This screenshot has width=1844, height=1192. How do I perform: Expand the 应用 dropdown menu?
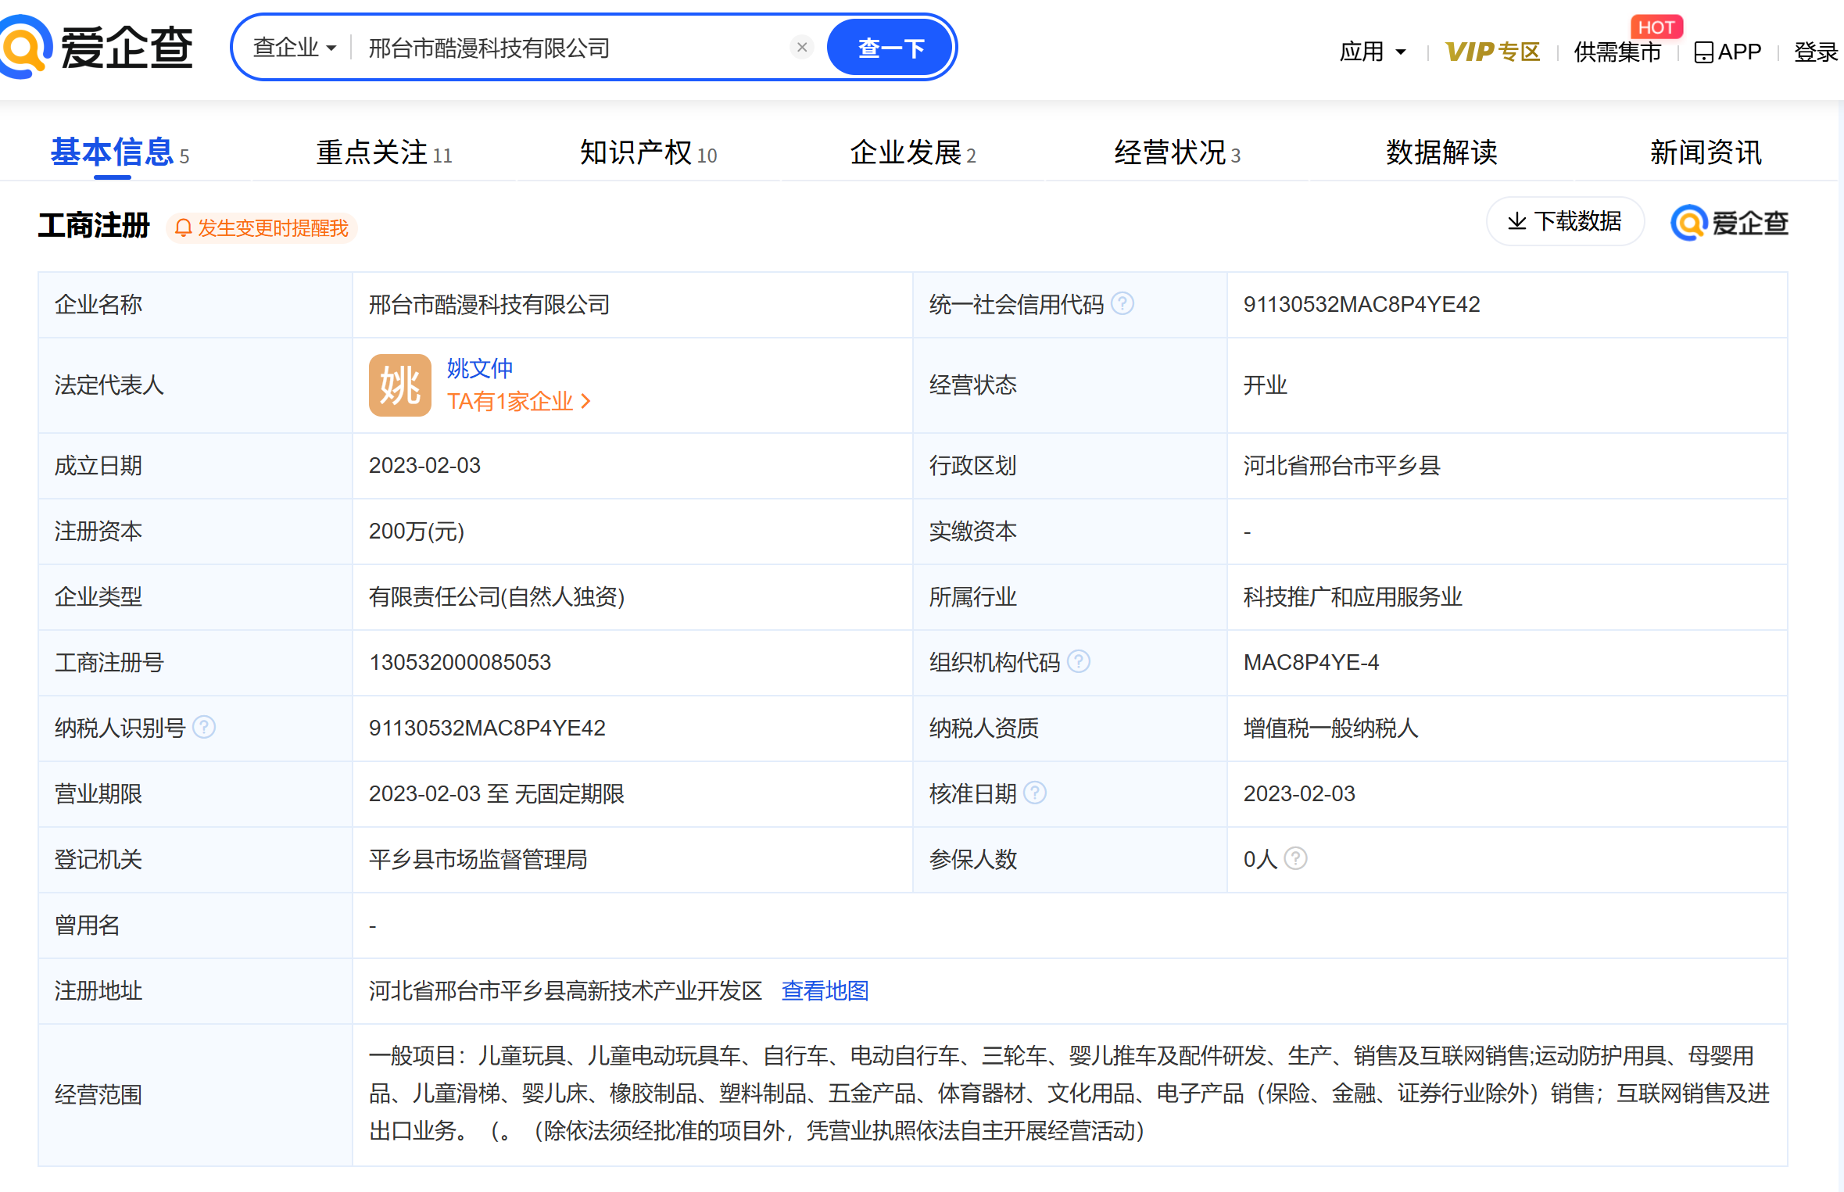1373,52
